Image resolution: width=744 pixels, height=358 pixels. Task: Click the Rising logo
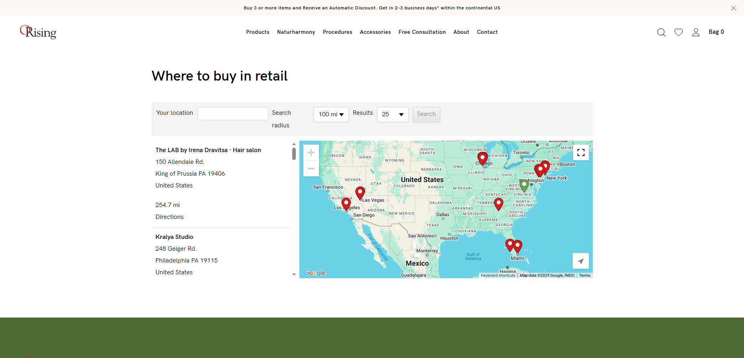coord(38,32)
